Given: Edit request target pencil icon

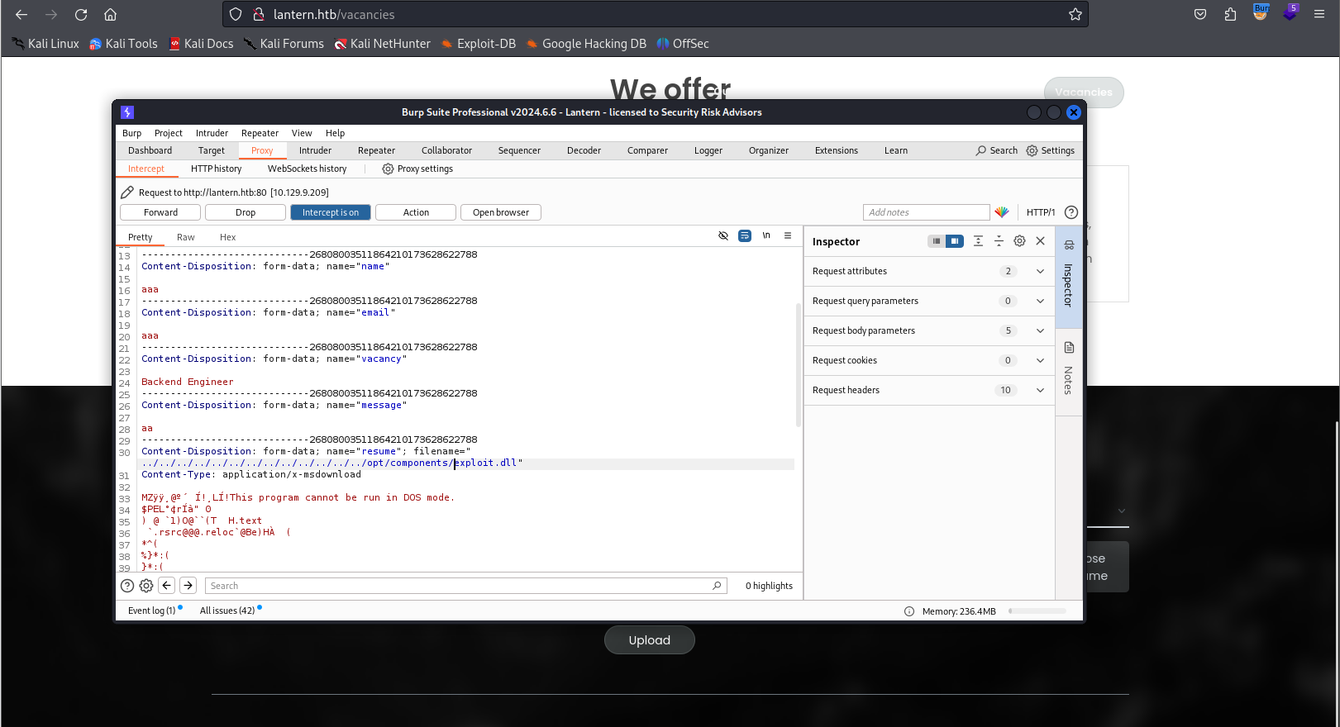Looking at the screenshot, I should coord(127,192).
